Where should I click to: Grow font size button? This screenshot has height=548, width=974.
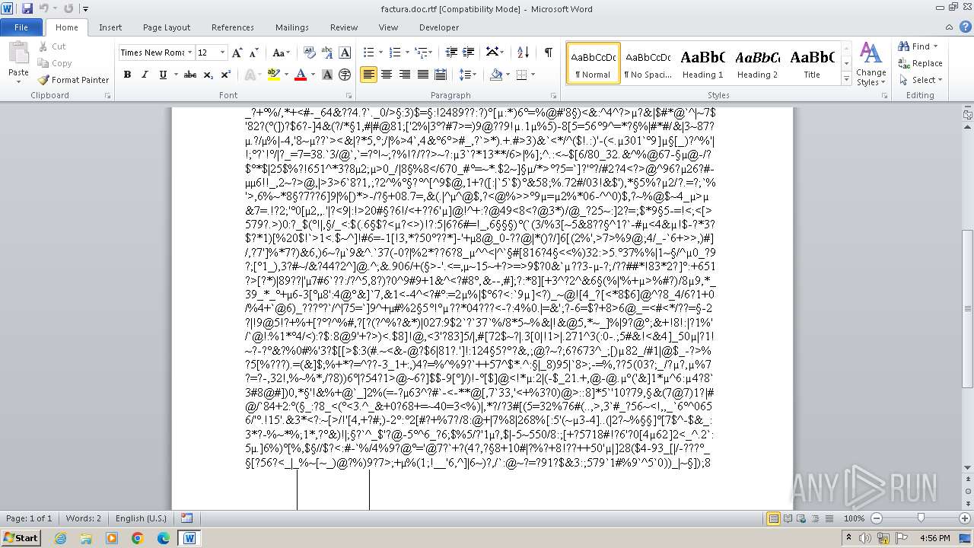click(237, 53)
